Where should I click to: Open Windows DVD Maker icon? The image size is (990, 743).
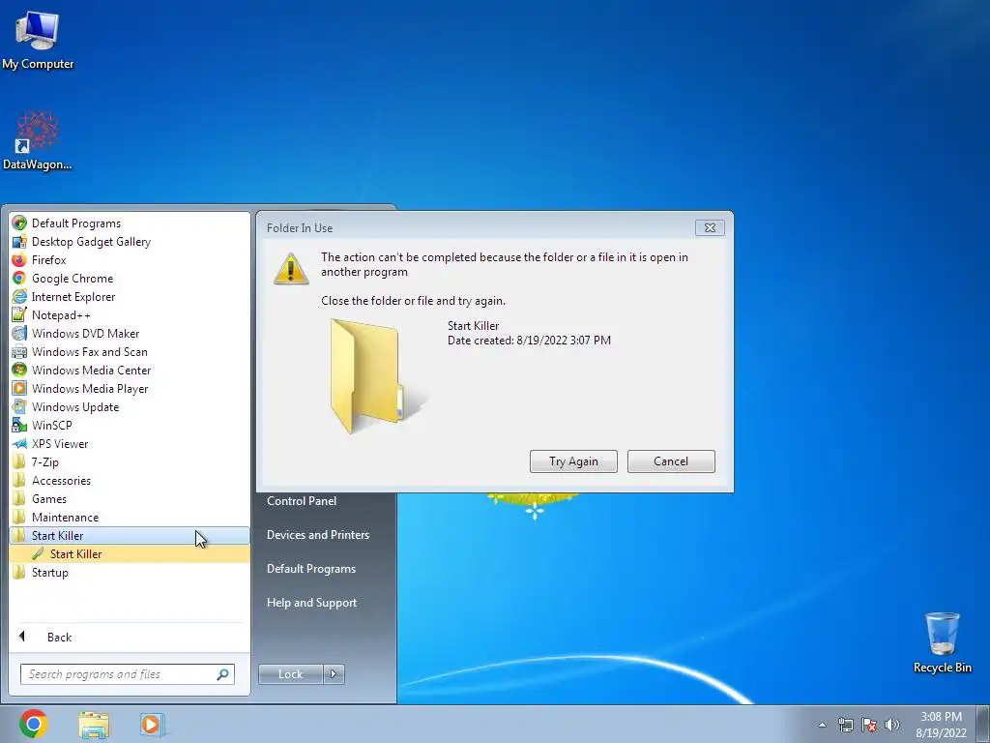[19, 333]
